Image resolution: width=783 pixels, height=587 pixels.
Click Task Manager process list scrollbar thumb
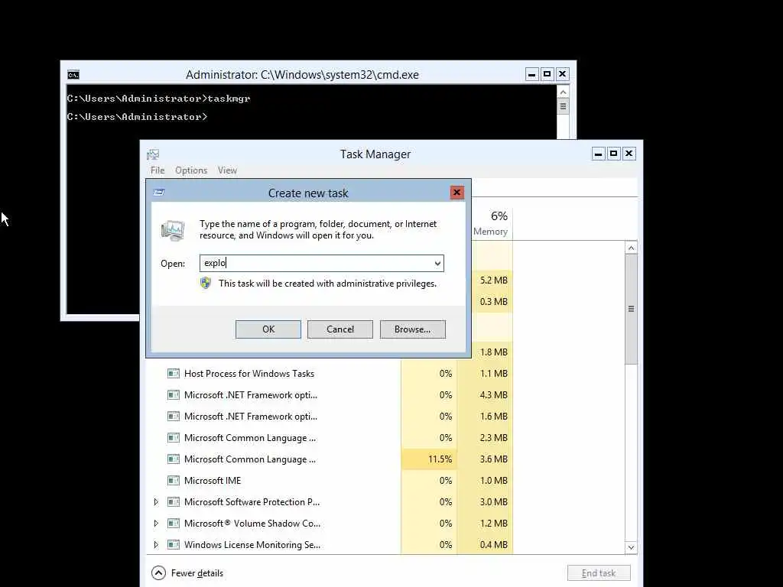click(x=631, y=309)
